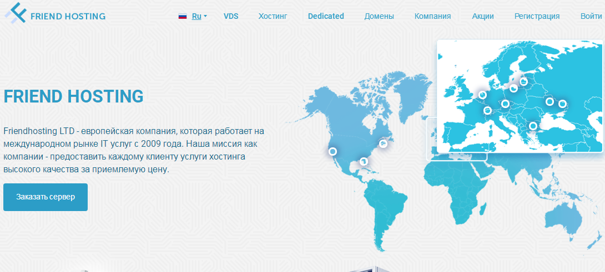Screen dimensions: 605x272
Task: Select the US West Coast map marker
Action: pyautogui.click(x=332, y=151)
